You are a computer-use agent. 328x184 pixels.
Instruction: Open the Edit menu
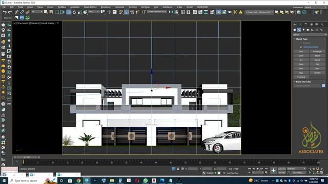[11, 7]
